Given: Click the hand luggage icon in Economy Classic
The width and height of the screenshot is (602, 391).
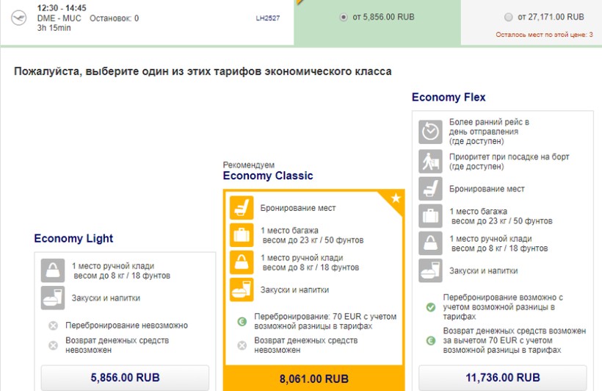Looking at the screenshot, I should 242,262.
